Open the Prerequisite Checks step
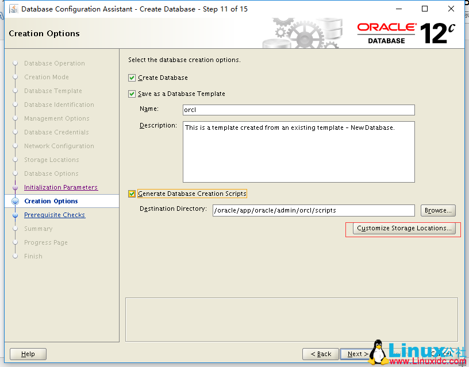Screen dimensions: 469x367 pyautogui.click(x=55, y=215)
